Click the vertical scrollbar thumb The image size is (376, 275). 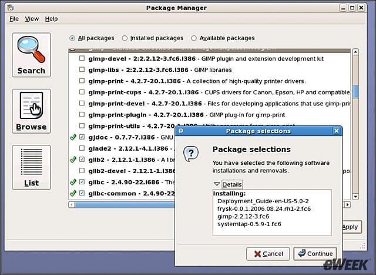(355, 92)
